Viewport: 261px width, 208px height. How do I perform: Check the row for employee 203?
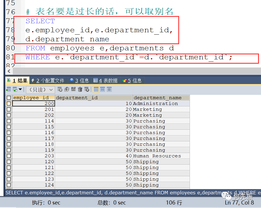(9, 156)
